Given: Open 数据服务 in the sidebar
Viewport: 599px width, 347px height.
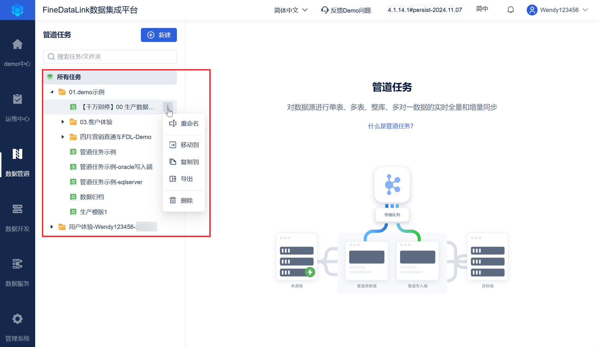Looking at the screenshot, I should 17,272.
